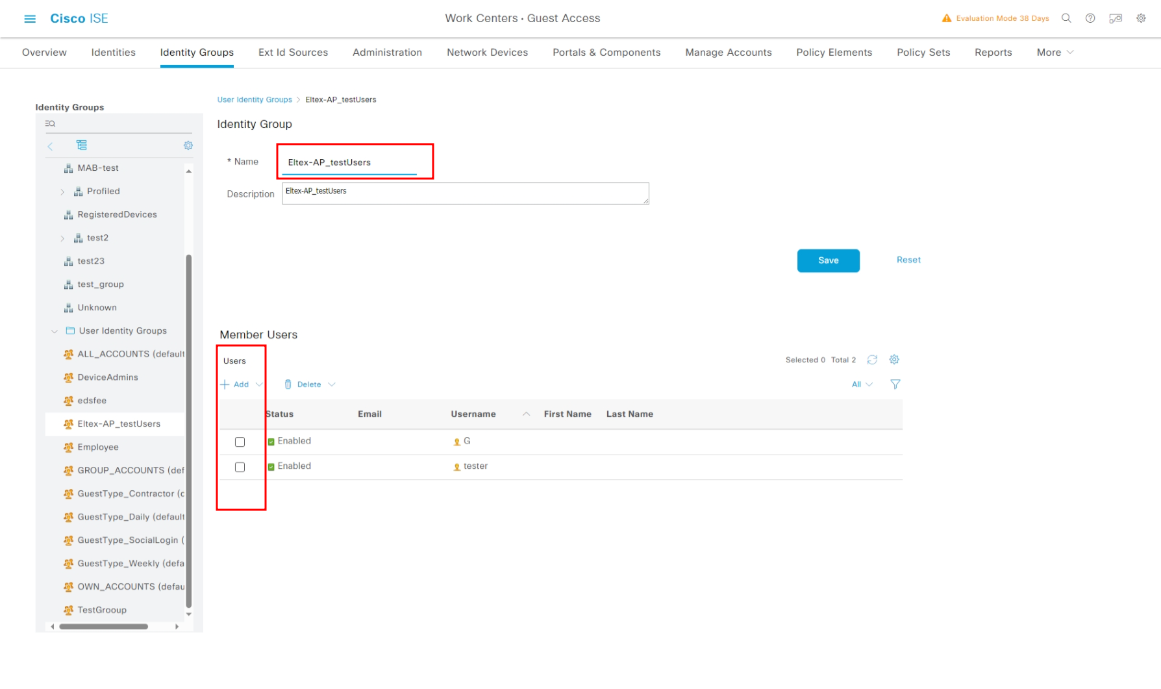
Task: Click the Evaluation Mode warning icon
Action: [947, 18]
